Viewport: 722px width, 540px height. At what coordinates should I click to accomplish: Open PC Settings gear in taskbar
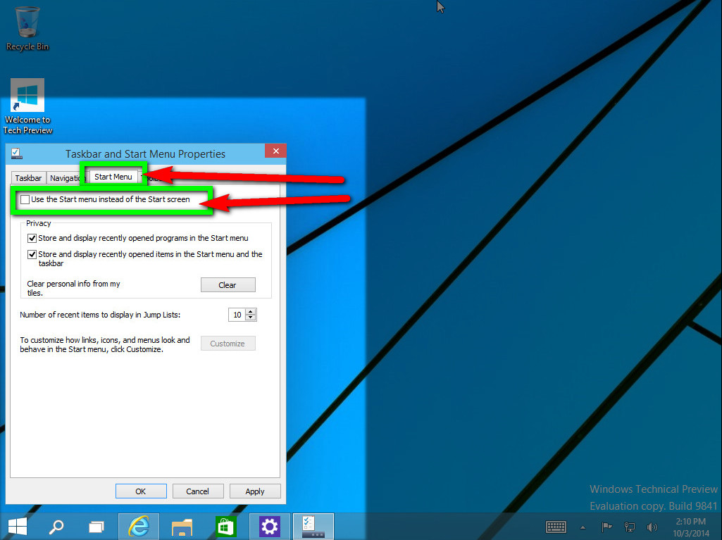click(x=270, y=526)
